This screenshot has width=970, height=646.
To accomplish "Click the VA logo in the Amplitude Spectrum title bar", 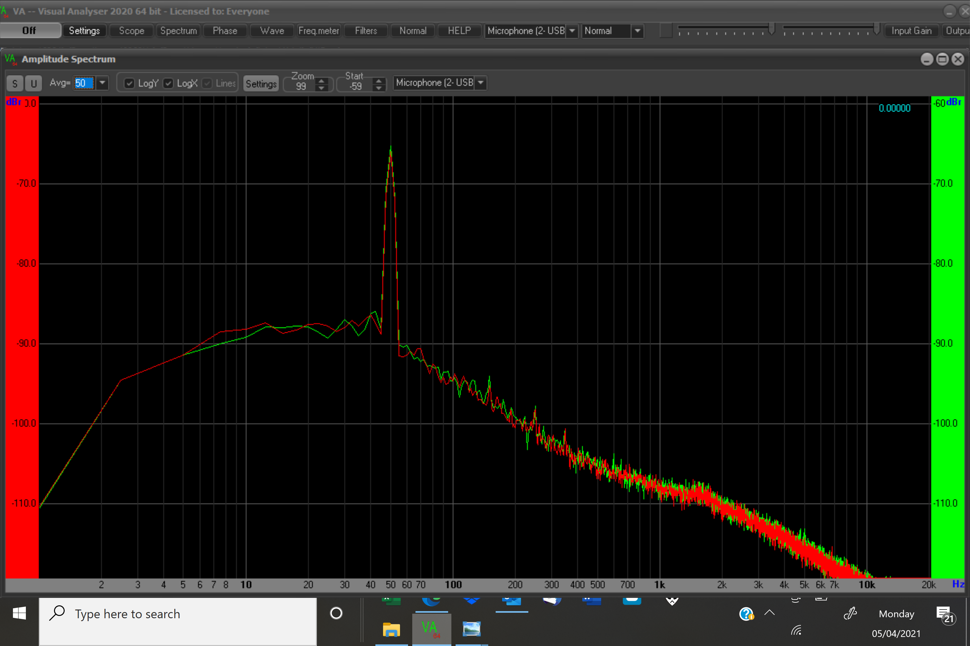I will [x=11, y=59].
